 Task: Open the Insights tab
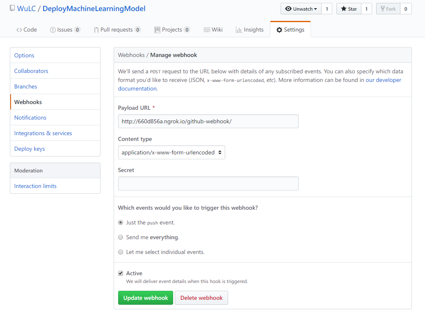point(250,30)
